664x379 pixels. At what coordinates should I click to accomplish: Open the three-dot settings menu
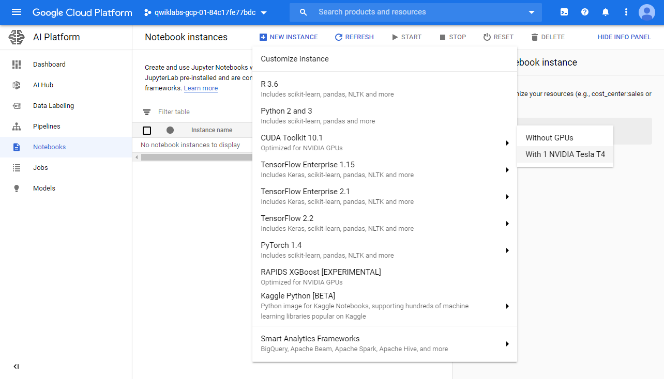pyautogui.click(x=626, y=12)
